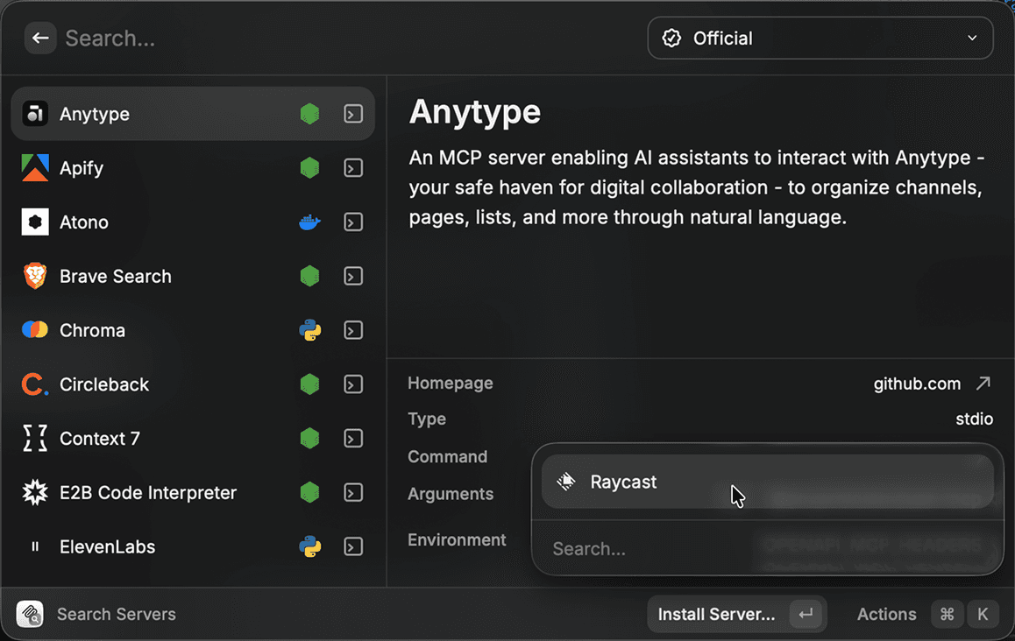Click the Anytype app icon
This screenshot has height=641, width=1015.
tap(35, 114)
